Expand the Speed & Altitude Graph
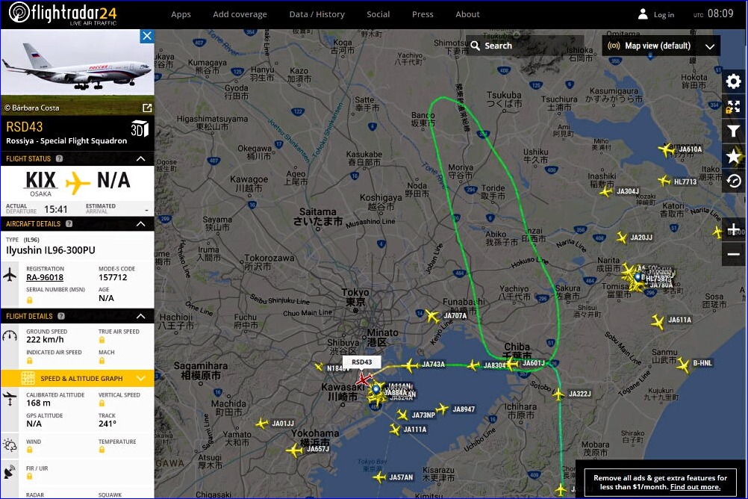Viewport: 748px width, 499px height. pos(78,378)
